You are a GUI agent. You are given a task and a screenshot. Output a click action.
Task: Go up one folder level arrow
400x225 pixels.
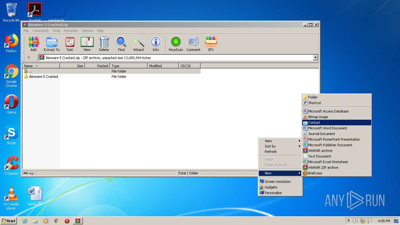click(x=29, y=57)
